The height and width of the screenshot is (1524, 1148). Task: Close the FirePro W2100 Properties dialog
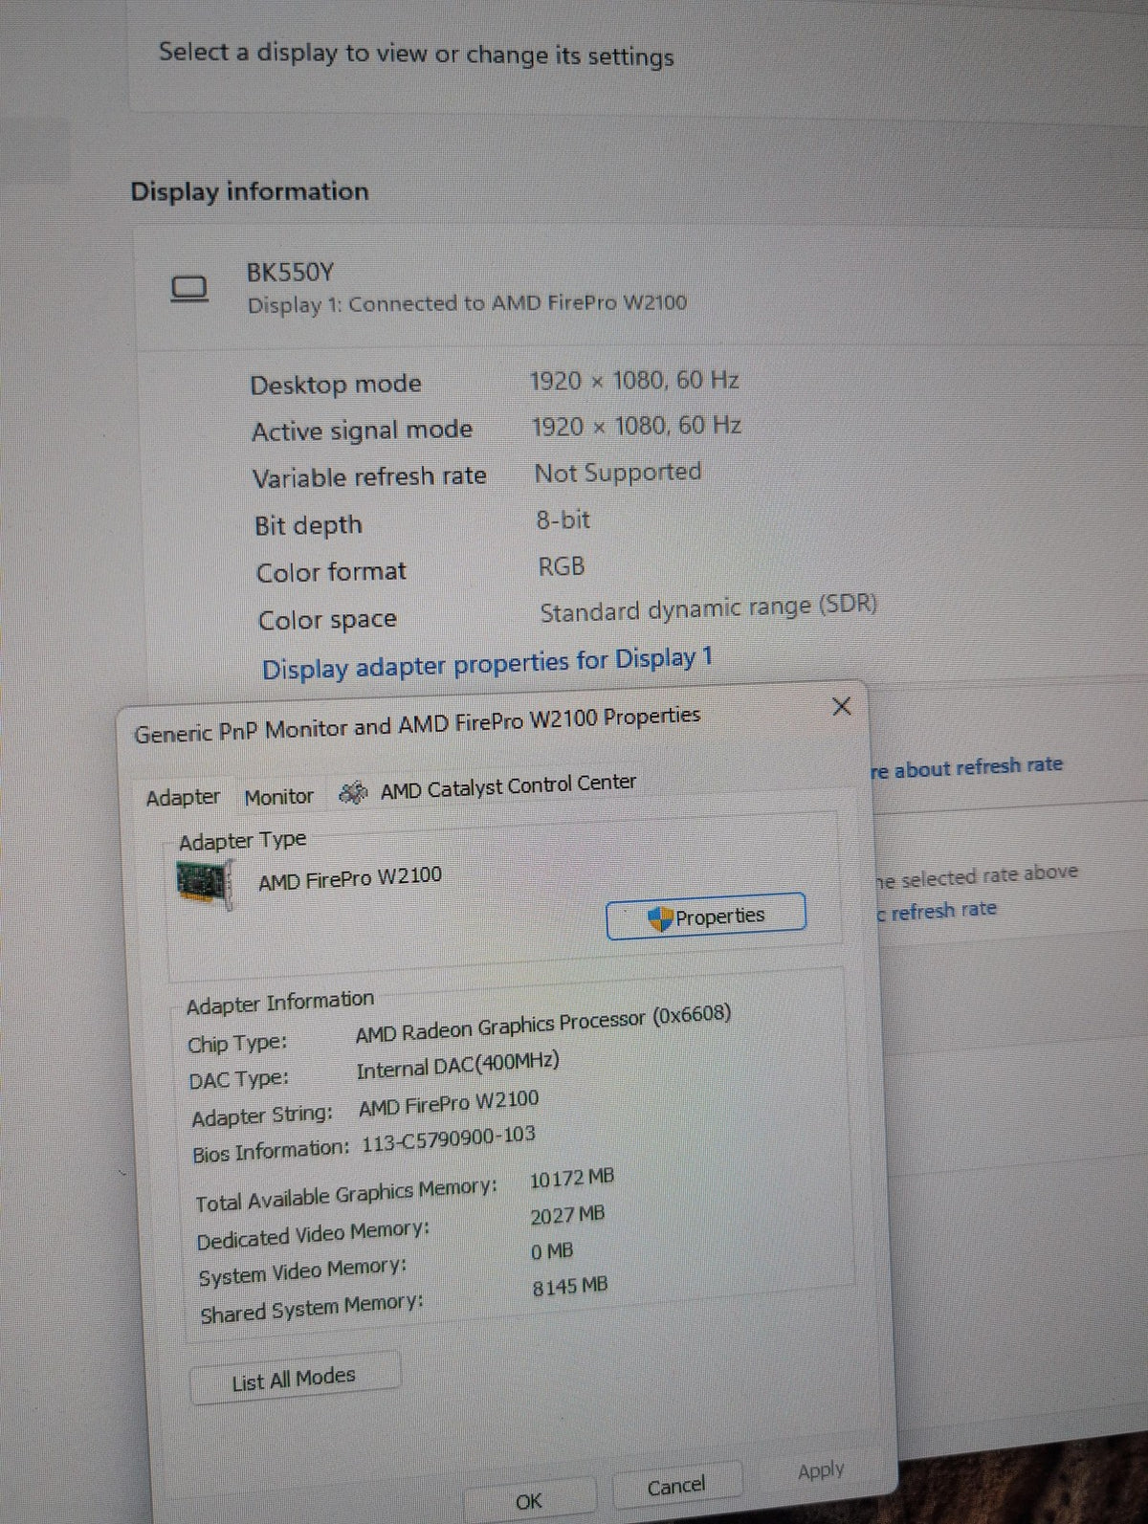[x=842, y=706]
